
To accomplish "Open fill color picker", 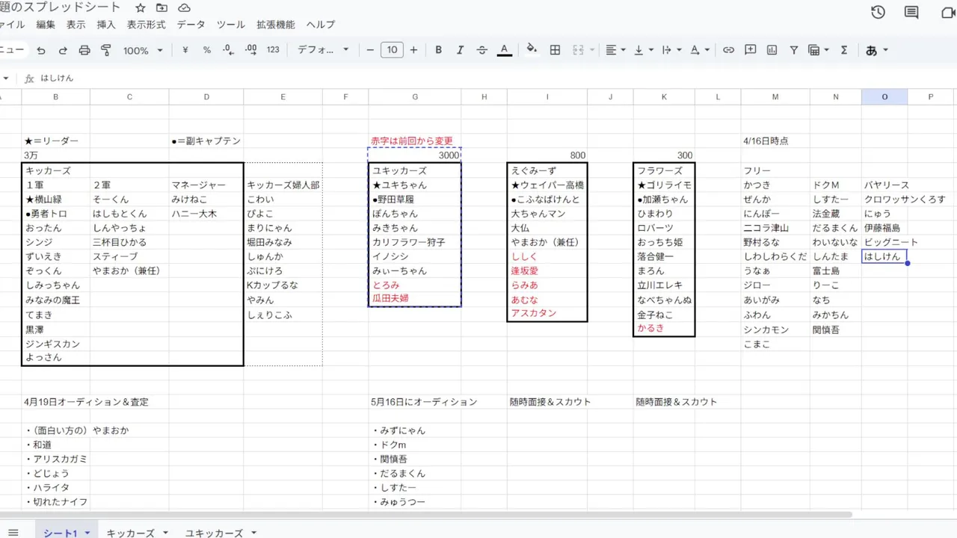I will tap(532, 50).
